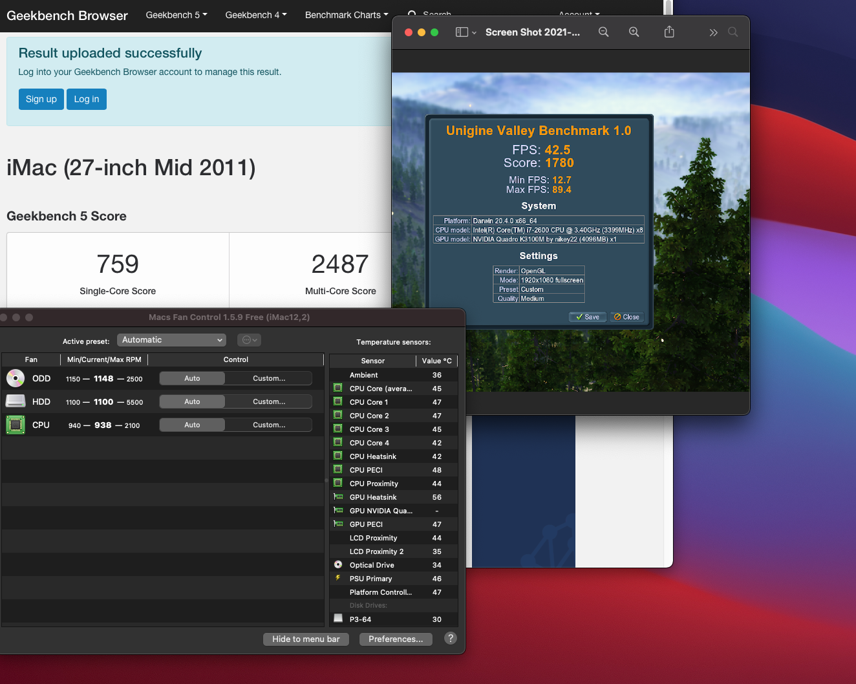Click ODD fan disc icon
The width and height of the screenshot is (856, 684).
(x=16, y=378)
